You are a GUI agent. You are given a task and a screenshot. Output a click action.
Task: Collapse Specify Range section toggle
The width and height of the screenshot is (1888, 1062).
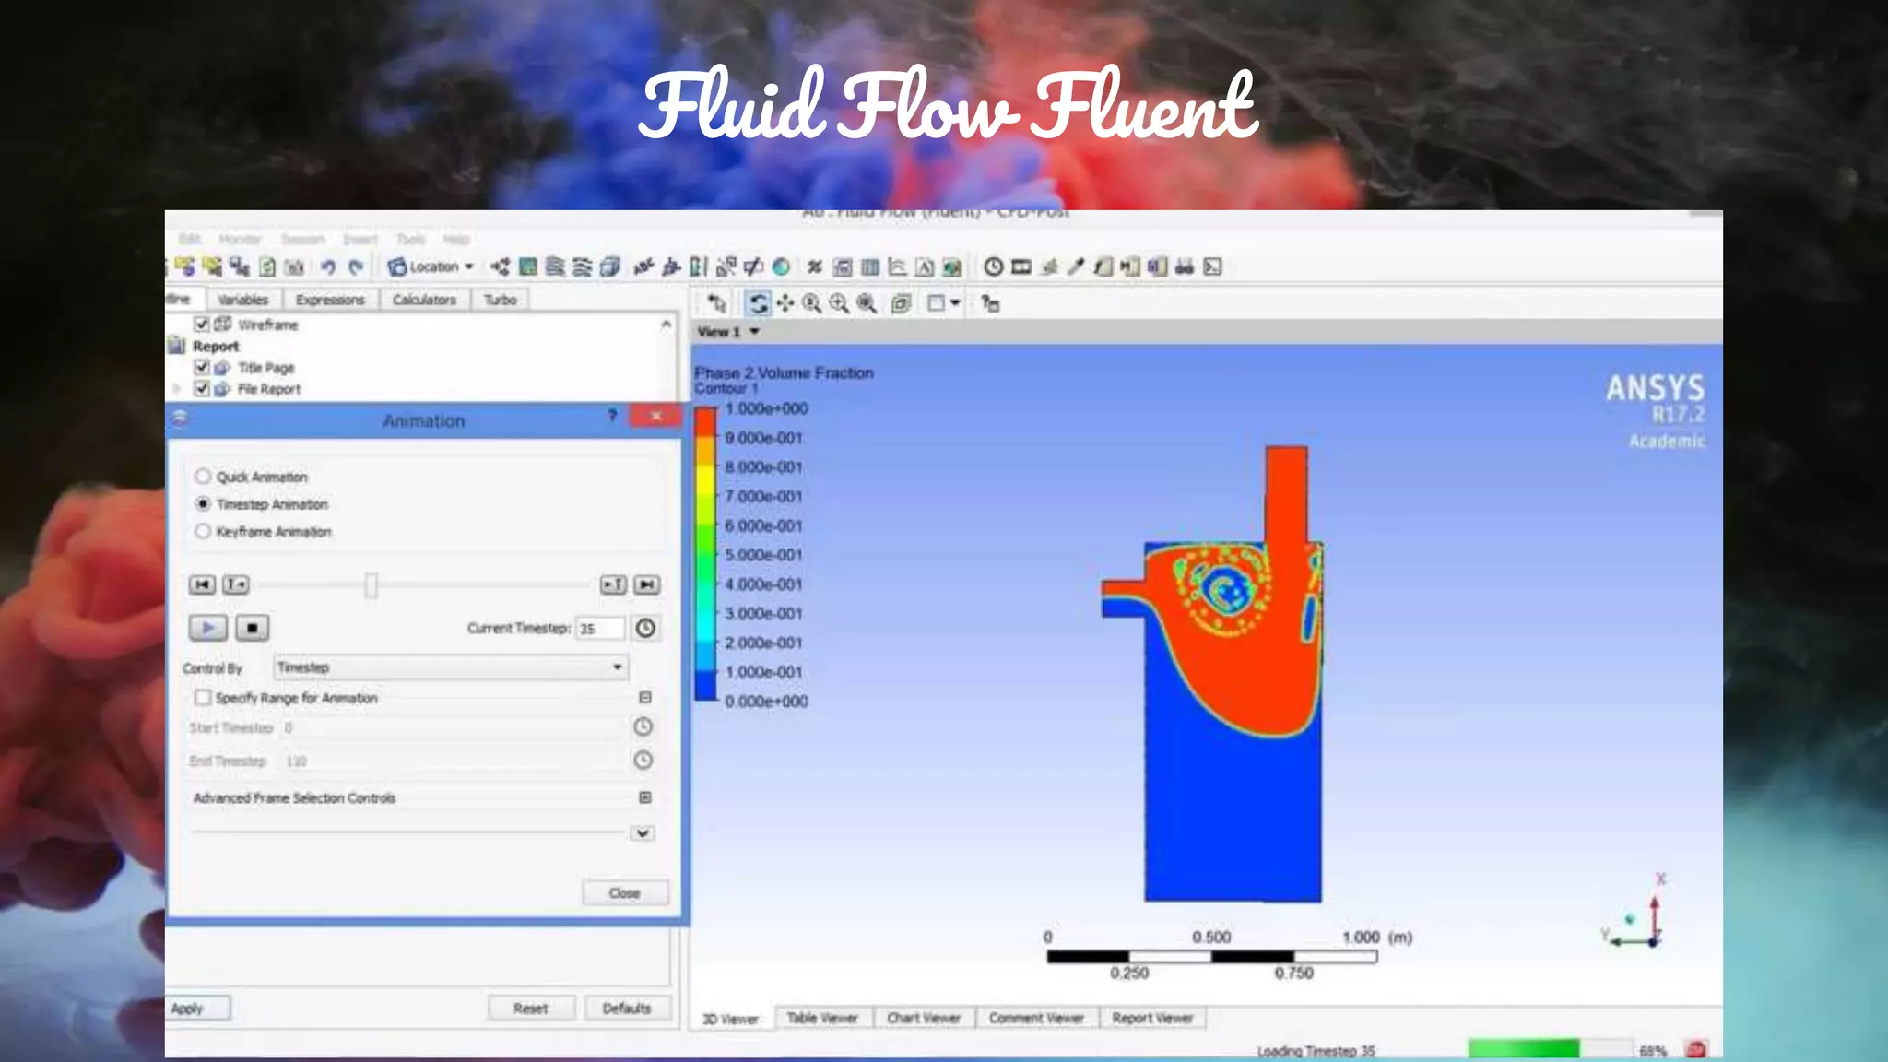pyautogui.click(x=645, y=698)
